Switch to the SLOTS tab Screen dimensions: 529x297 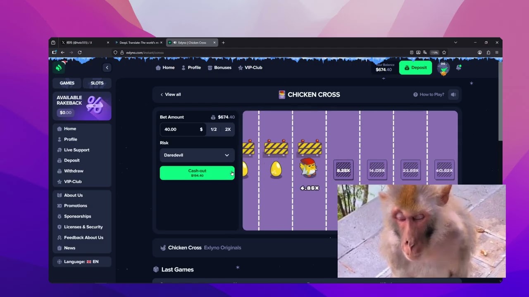coord(97,83)
